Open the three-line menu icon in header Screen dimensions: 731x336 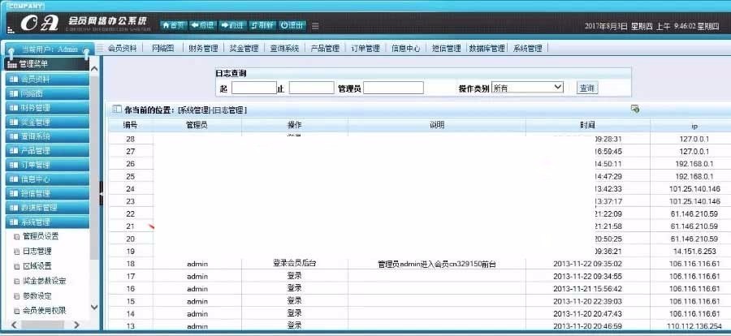click(315, 26)
